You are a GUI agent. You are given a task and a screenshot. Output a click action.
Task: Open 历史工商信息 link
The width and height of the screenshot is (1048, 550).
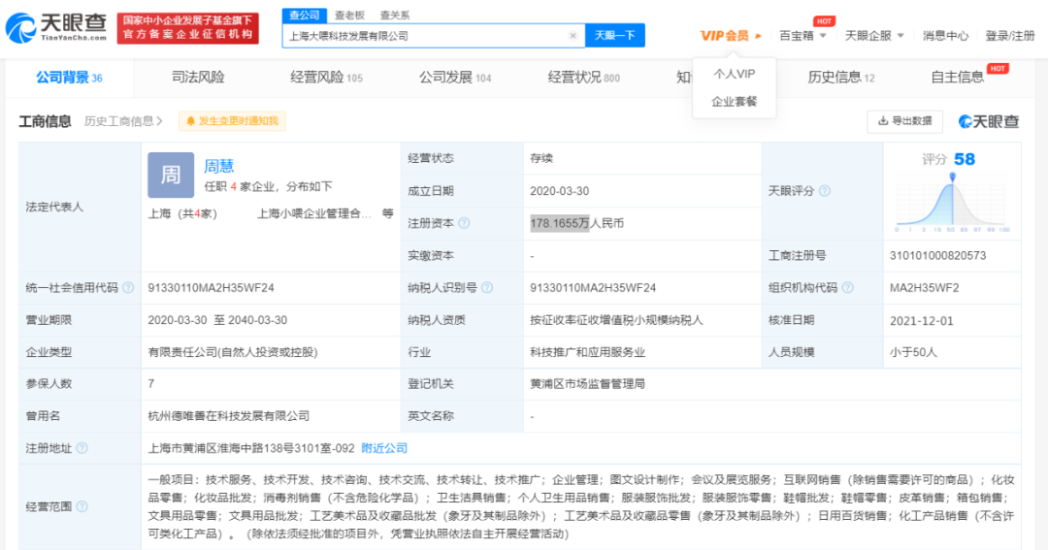click(x=123, y=121)
